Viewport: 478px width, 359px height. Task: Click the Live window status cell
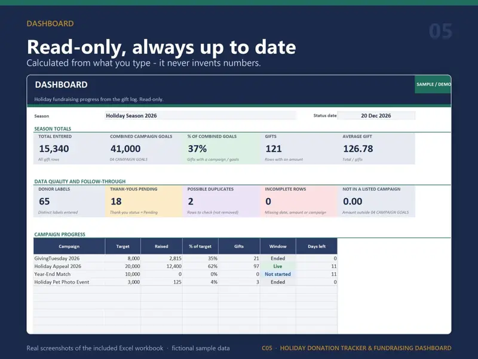click(278, 266)
